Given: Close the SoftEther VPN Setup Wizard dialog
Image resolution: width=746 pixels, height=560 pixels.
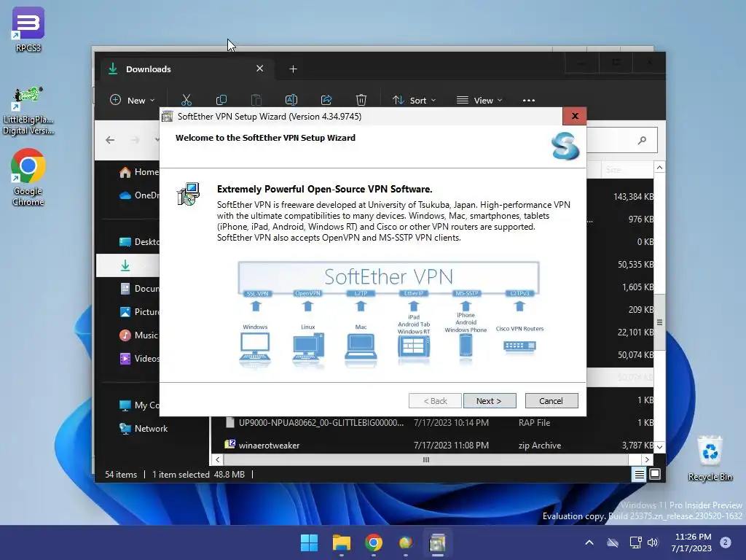Looking at the screenshot, I should 575,116.
